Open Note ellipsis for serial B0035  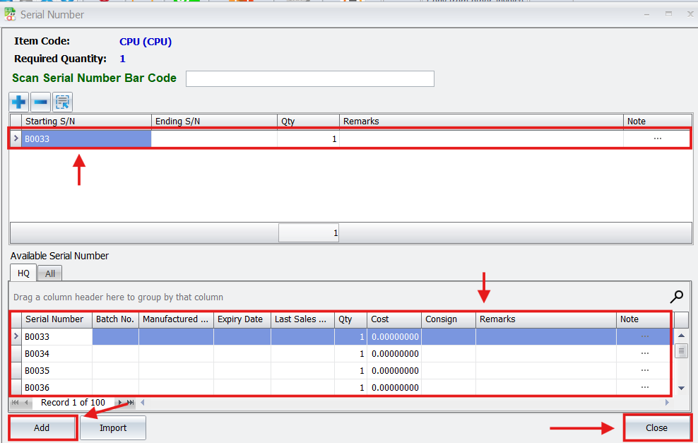click(644, 371)
